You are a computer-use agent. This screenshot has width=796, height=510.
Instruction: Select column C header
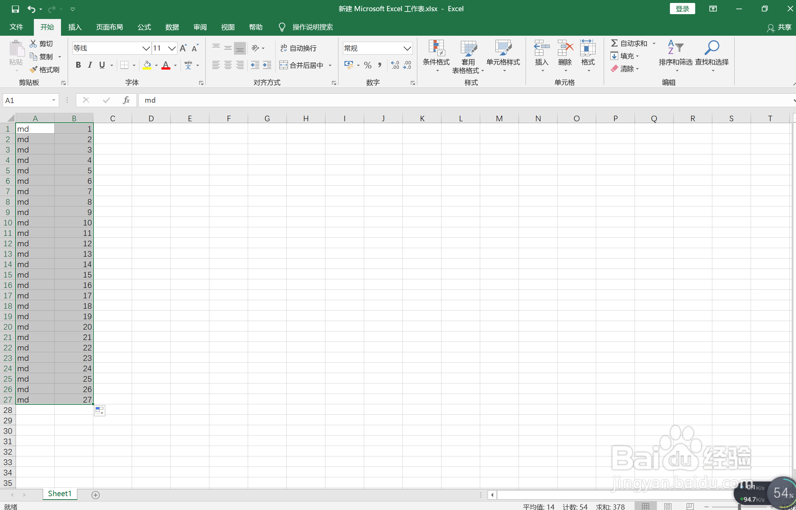point(113,118)
